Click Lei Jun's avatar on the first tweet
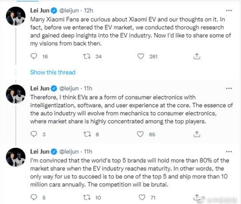This screenshot has height=204, width=241. [15, 17]
